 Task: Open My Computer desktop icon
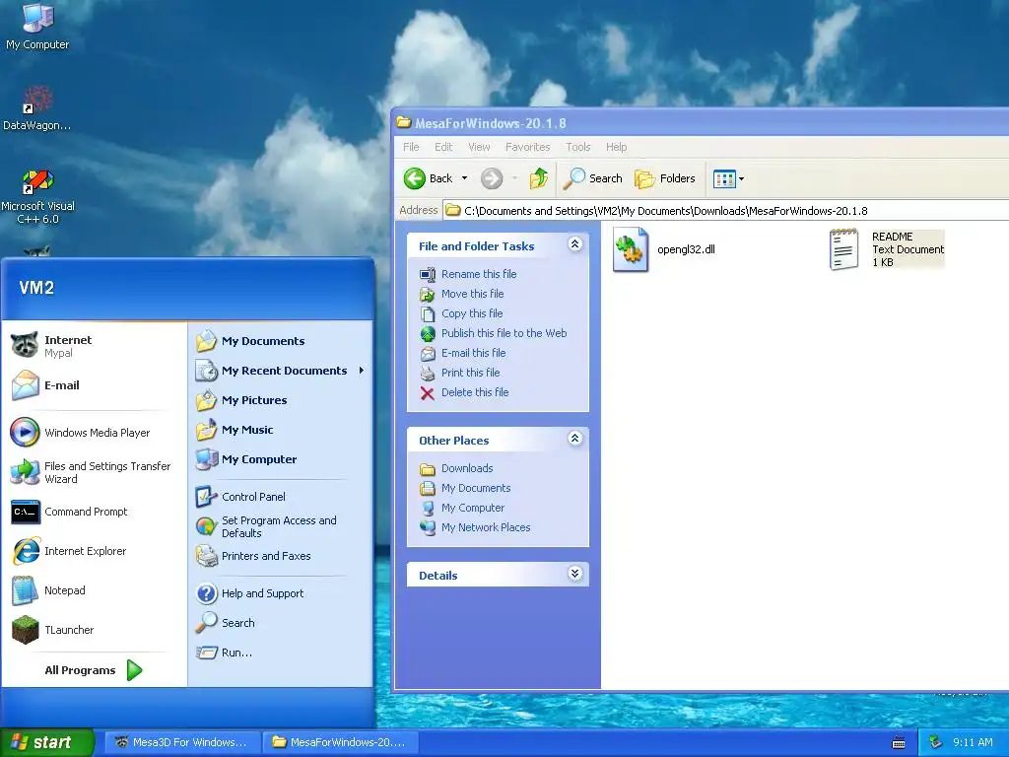click(37, 26)
